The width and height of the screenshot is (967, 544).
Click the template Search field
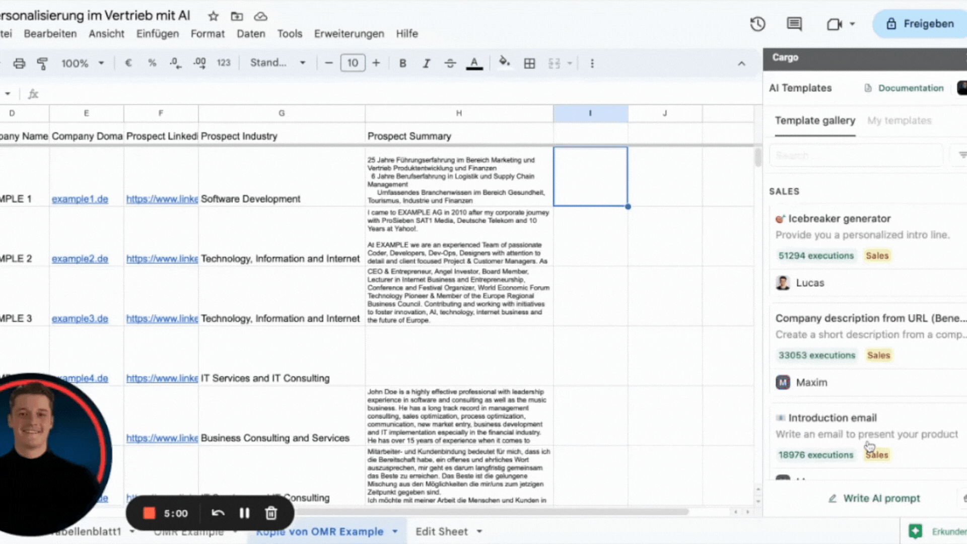click(x=856, y=155)
